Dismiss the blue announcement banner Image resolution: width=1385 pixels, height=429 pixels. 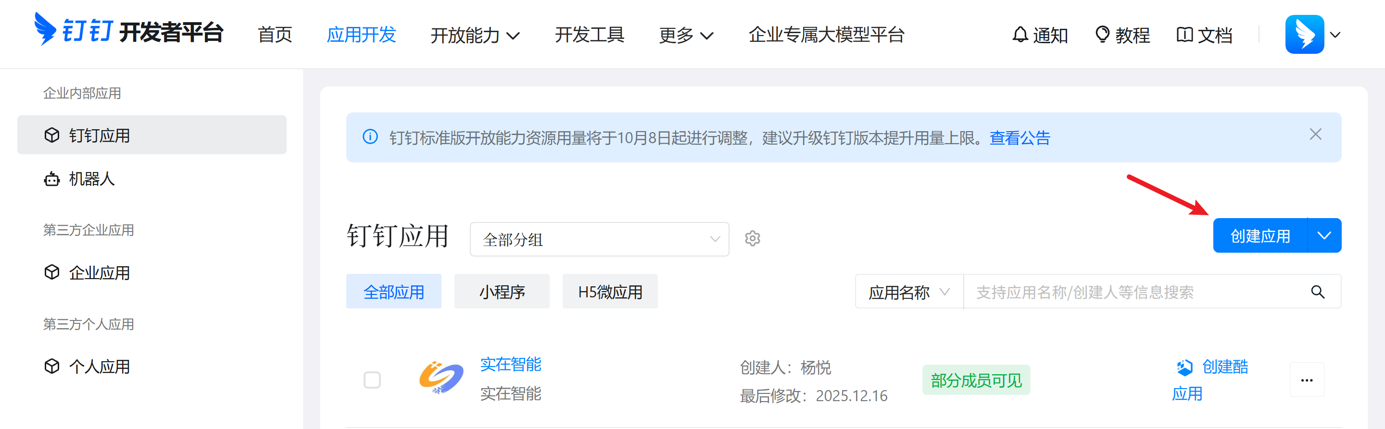point(1315,134)
